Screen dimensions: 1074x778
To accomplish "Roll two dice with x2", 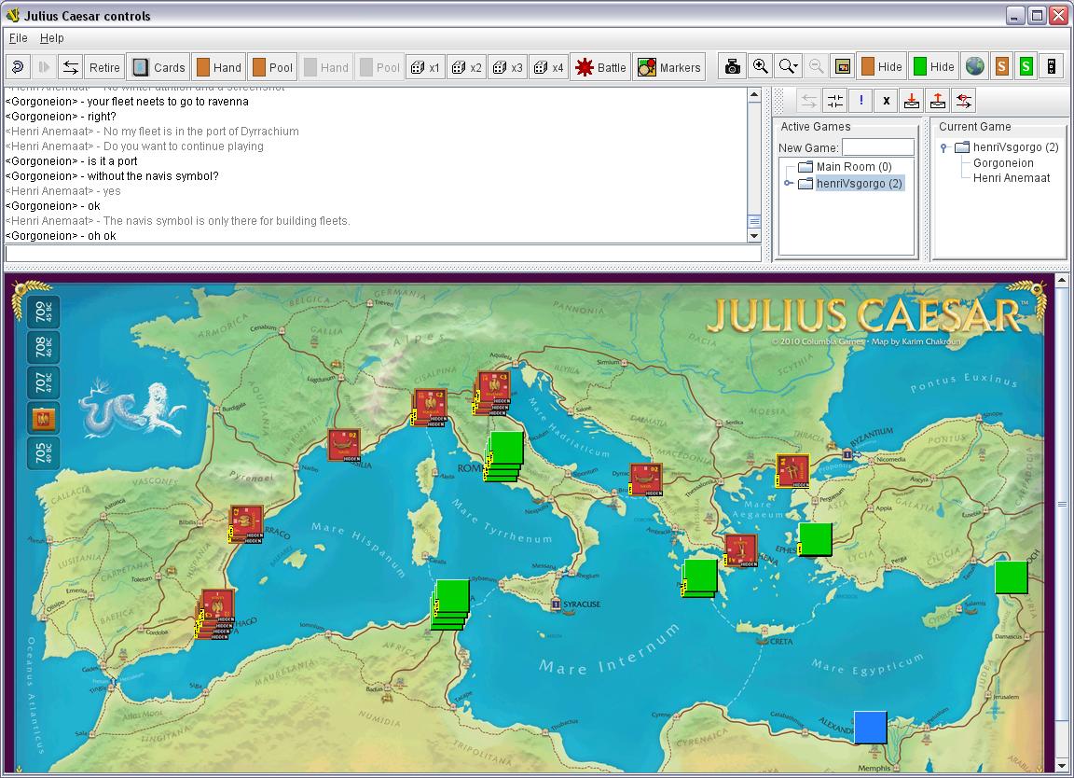I will (467, 67).
